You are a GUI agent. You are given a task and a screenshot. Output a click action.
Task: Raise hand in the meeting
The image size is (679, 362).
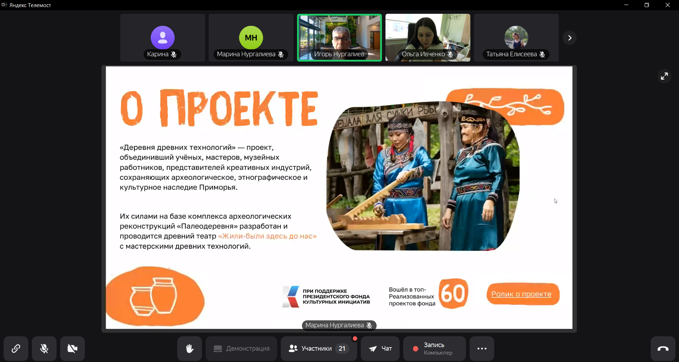tap(190, 349)
